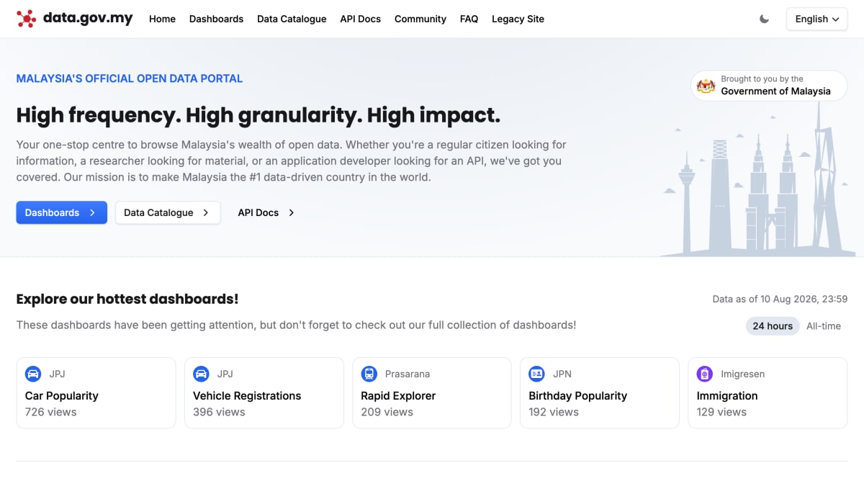Click the bus icon on Rapid Explorer card

click(369, 374)
